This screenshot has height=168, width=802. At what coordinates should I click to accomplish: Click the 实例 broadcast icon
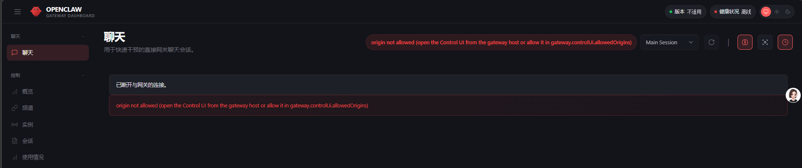(x=15, y=125)
